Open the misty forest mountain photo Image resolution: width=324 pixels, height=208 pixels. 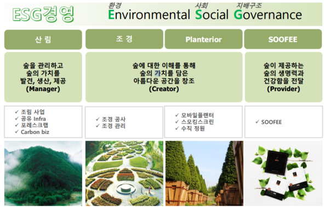coord(43,173)
